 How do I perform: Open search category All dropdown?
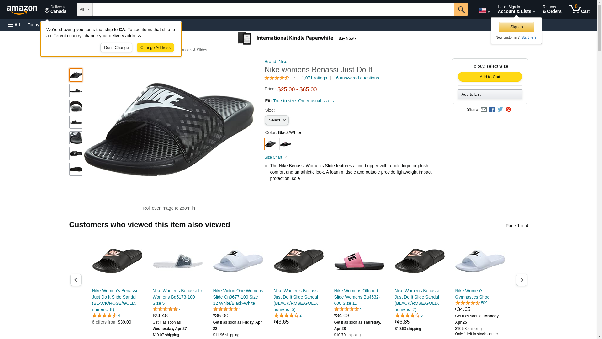click(x=85, y=9)
